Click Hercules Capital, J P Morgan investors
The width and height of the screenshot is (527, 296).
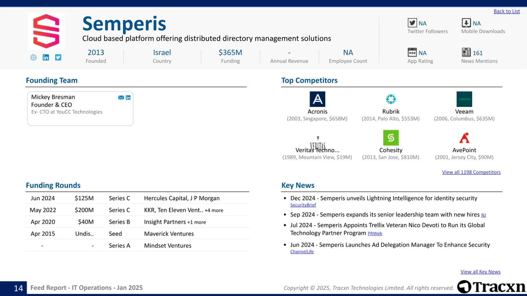click(x=182, y=198)
